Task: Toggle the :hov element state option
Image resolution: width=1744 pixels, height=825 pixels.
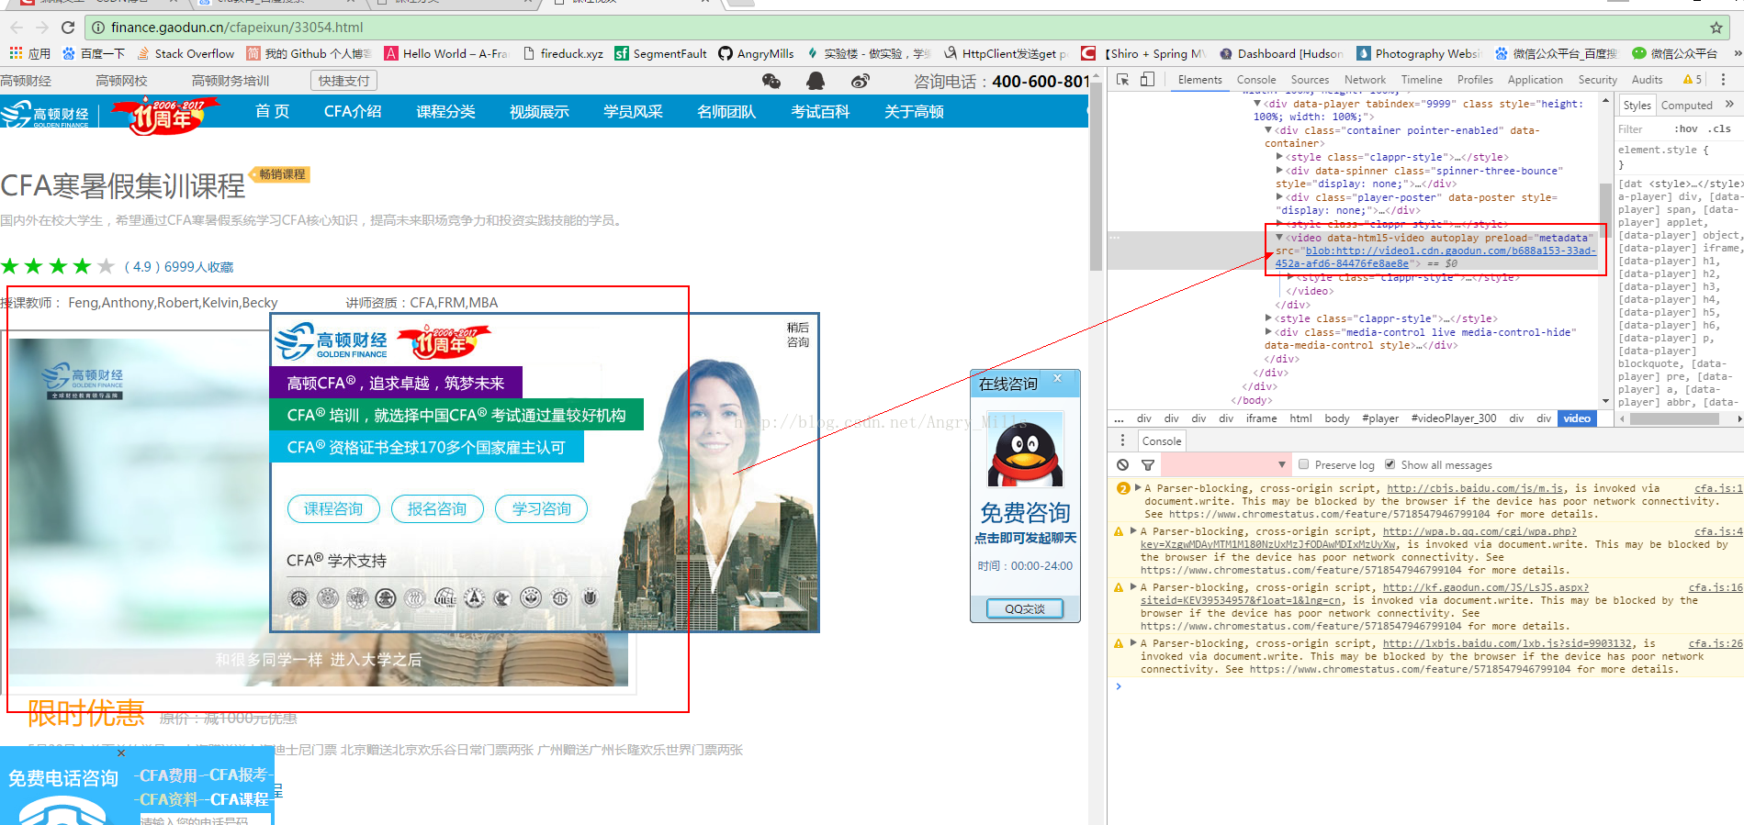Action: coord(1686,128)
